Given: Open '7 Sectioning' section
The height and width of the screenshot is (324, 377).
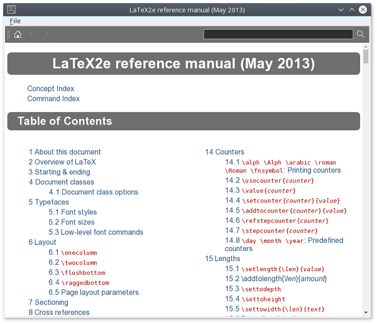Looking at the screenshot, I should tap(48, 303).
